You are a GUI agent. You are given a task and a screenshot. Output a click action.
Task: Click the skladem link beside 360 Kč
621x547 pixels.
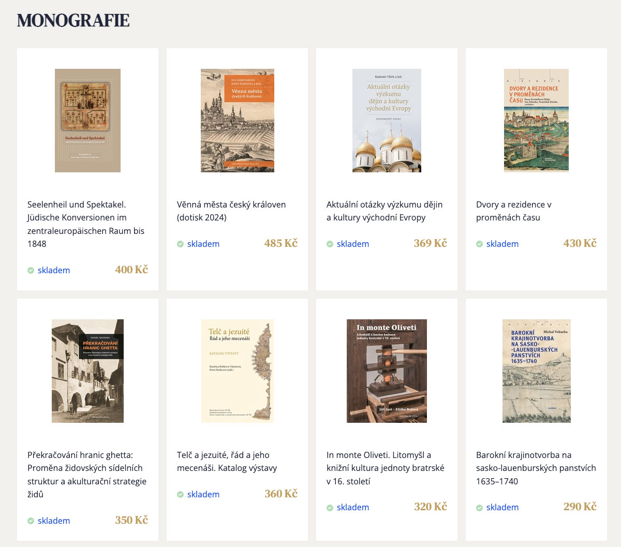point(203,494)
